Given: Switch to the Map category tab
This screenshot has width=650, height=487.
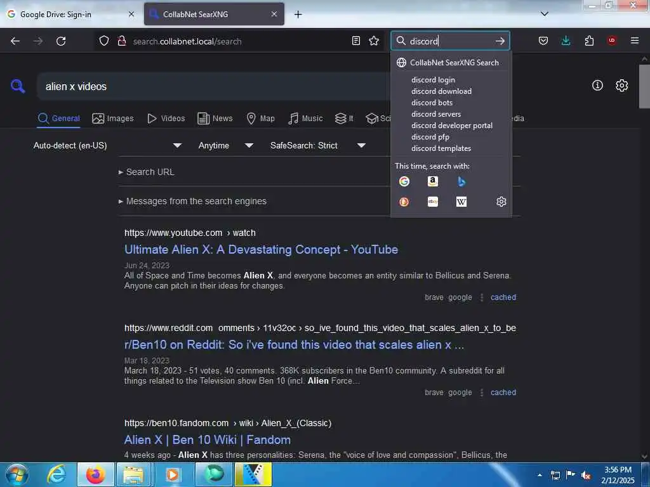Looking at the screenshot, I should click(260, 119).
